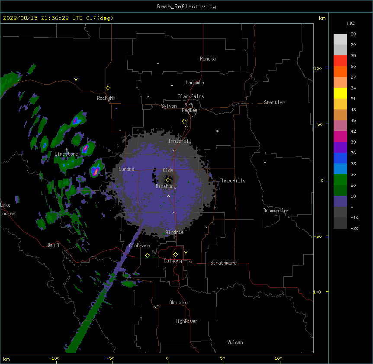
Task: Click the Cochrane label
Action: pyautogui.click(x=139, y=246)
